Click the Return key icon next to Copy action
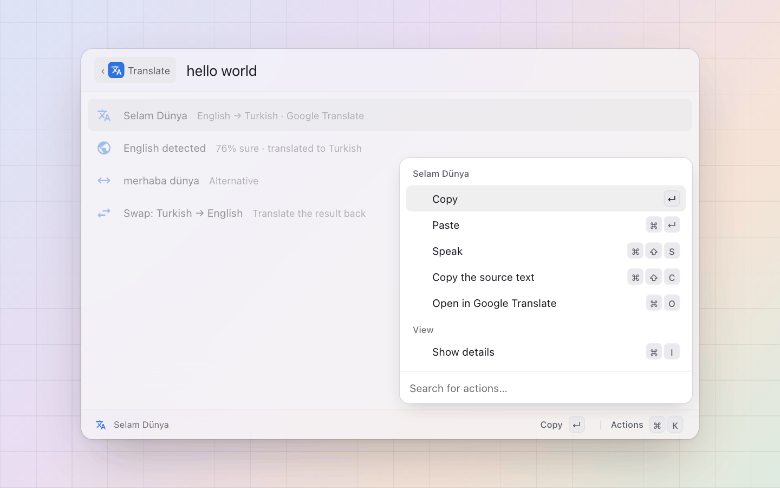The image size is (780, 488). (x=672, y=199)
